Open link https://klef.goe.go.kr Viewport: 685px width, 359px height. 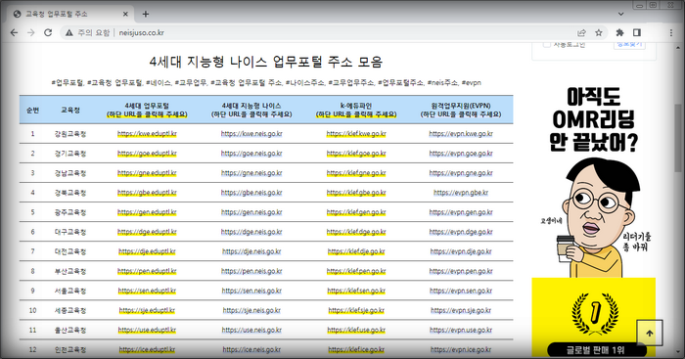click(356, 154)
